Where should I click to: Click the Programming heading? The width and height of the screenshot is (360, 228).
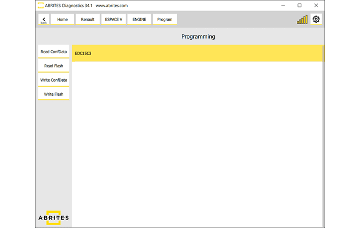pyautogui.click(x=198, y=37)
